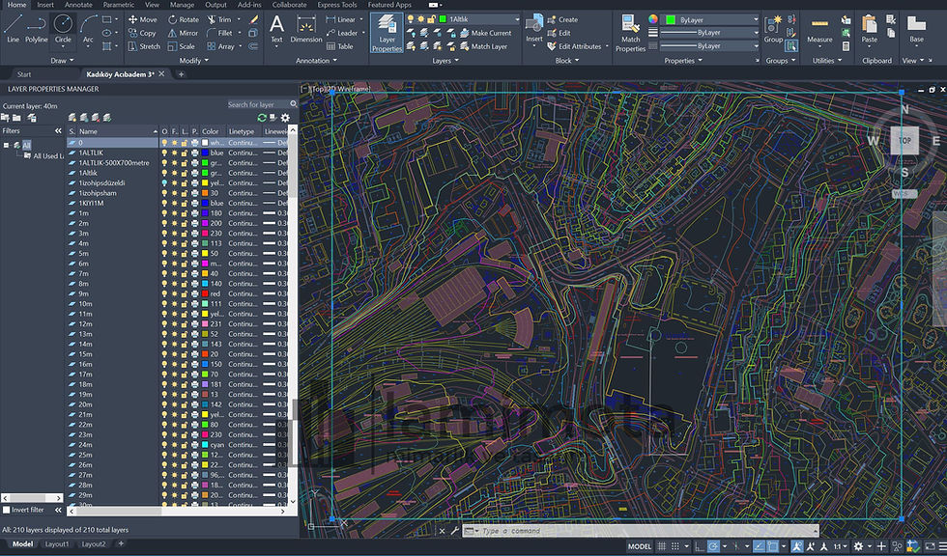Click the Paste clipboard icon
947x556 pixels.
(x=869, y=29)
